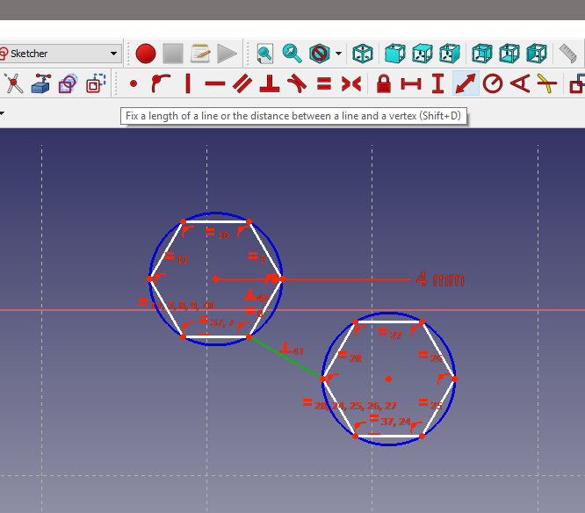Click the 4 mm dimension label
This screenshot has width=585, height=513.
pyautogui.click(x=440, y=279)
